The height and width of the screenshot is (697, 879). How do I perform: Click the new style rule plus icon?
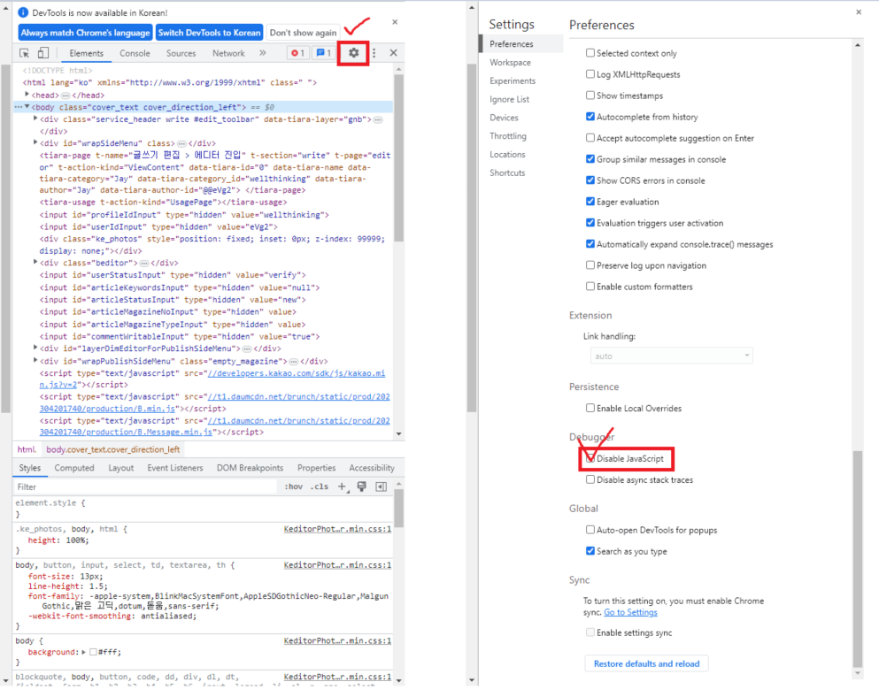342,486
